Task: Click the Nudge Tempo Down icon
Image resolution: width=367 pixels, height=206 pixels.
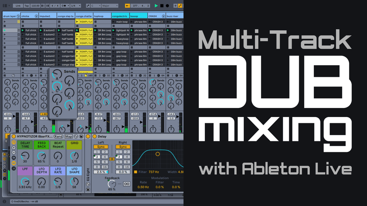Action: [x=43, y=5]
